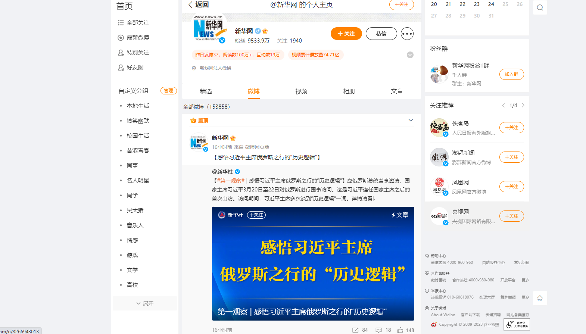This screenshot has width=586, height=334.
Task: Switch to the 精选 tab
Action: pos(206,91)
